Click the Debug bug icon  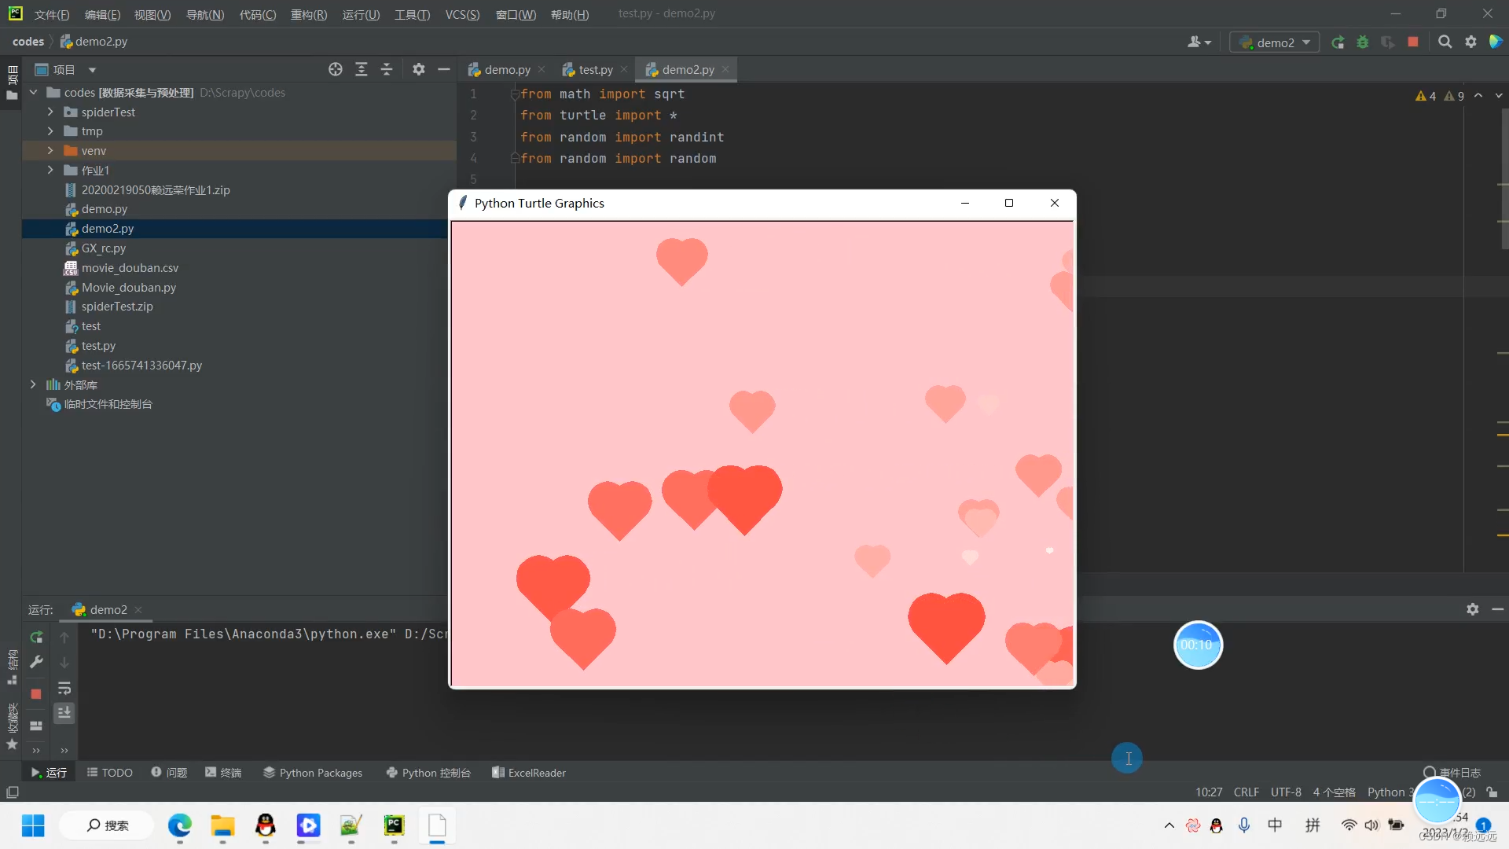point(1363,42)
